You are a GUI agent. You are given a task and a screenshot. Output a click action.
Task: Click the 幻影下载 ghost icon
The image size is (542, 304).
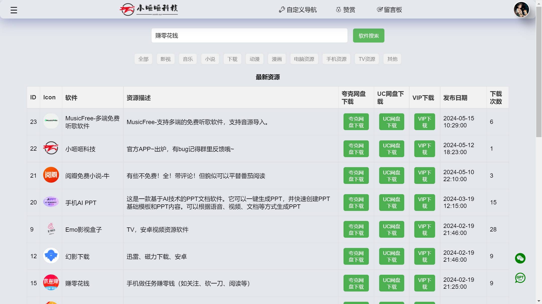pos(51,255)
